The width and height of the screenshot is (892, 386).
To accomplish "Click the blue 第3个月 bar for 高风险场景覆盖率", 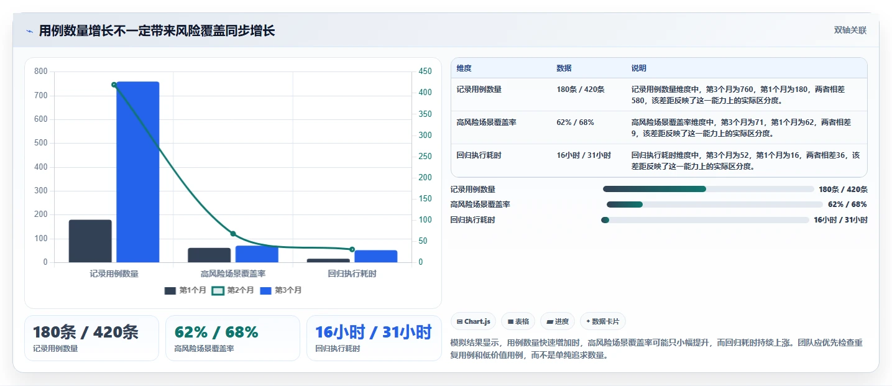I will 257,254.
